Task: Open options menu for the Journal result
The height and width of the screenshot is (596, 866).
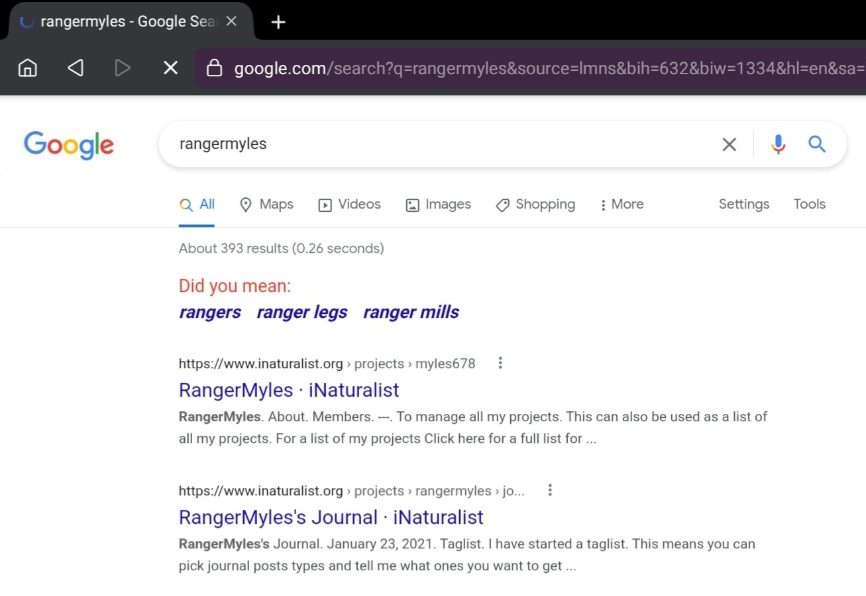Action: click(x=550, y=490)
